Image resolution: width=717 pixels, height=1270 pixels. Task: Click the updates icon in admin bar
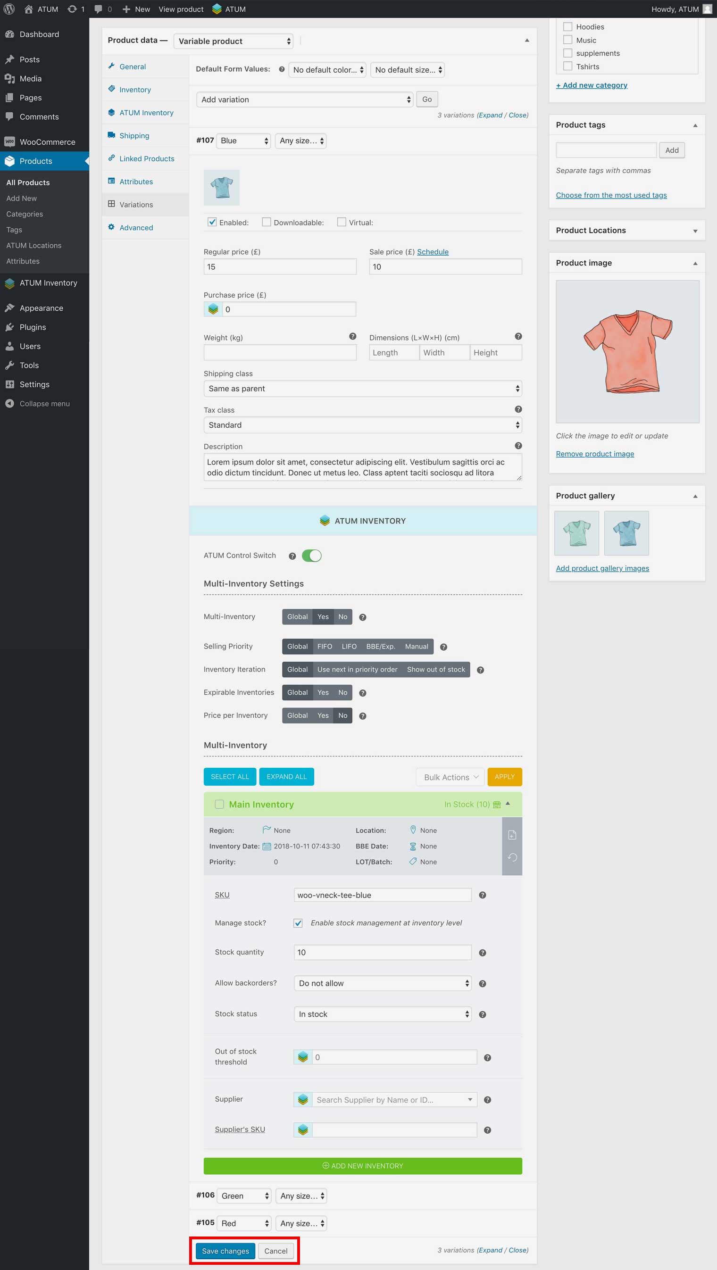(x=73, y=9)
